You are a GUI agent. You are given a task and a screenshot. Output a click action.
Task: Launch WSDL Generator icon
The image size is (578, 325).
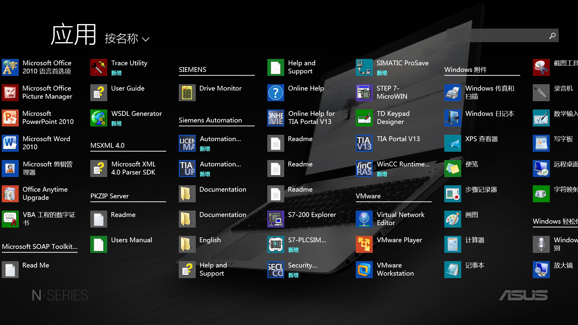click(x=98, y=118)
